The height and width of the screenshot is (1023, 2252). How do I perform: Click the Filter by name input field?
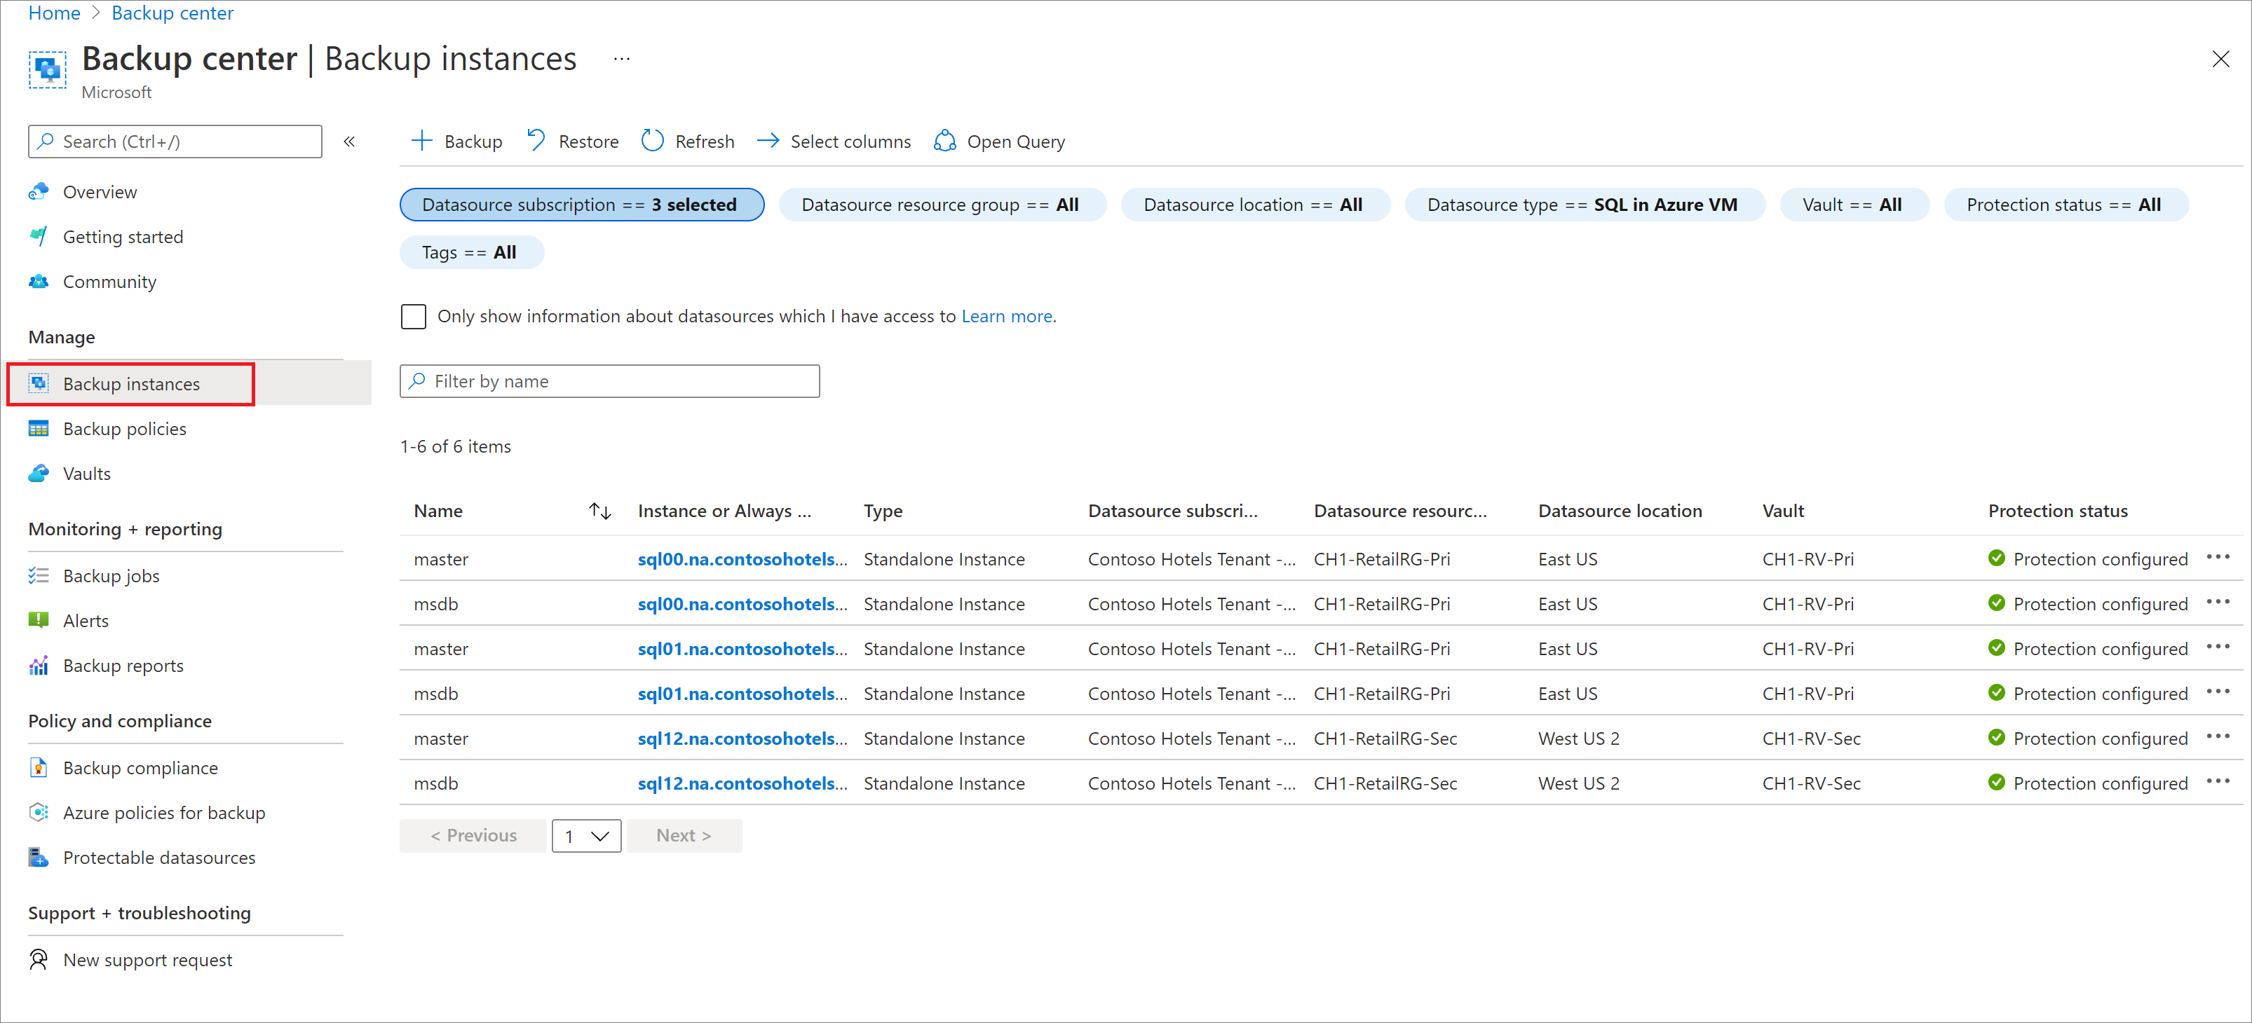click(612, 380)
